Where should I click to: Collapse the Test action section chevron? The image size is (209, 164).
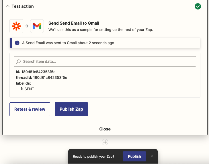tap(8, 6)
